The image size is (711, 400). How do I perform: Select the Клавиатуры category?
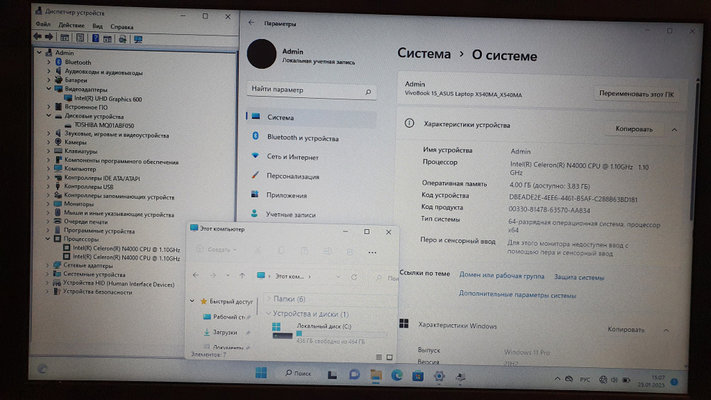81,151
